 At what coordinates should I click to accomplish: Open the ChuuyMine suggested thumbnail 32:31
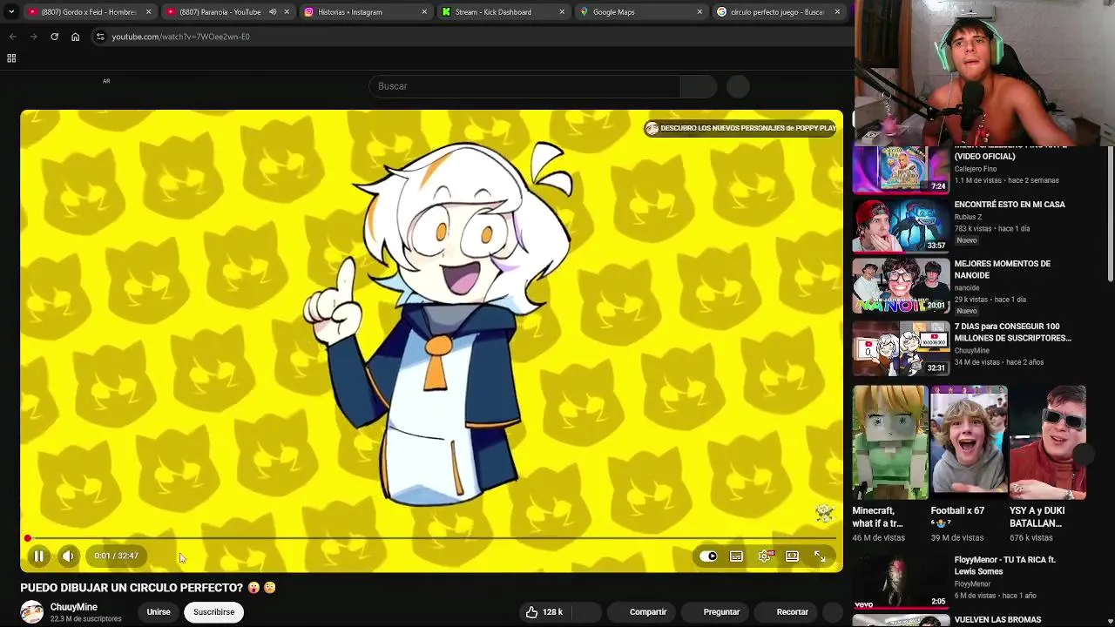[x=901, y=348]
